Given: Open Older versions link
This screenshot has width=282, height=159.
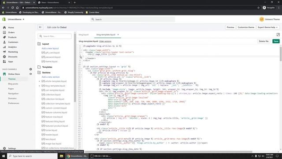Looking at the screenshot, I should [x=105, y=42].
